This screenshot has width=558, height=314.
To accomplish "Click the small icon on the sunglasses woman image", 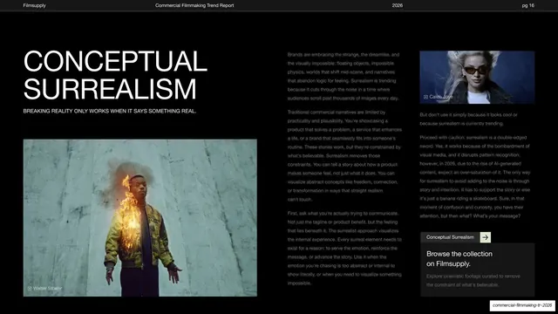I will pos(425,97).
